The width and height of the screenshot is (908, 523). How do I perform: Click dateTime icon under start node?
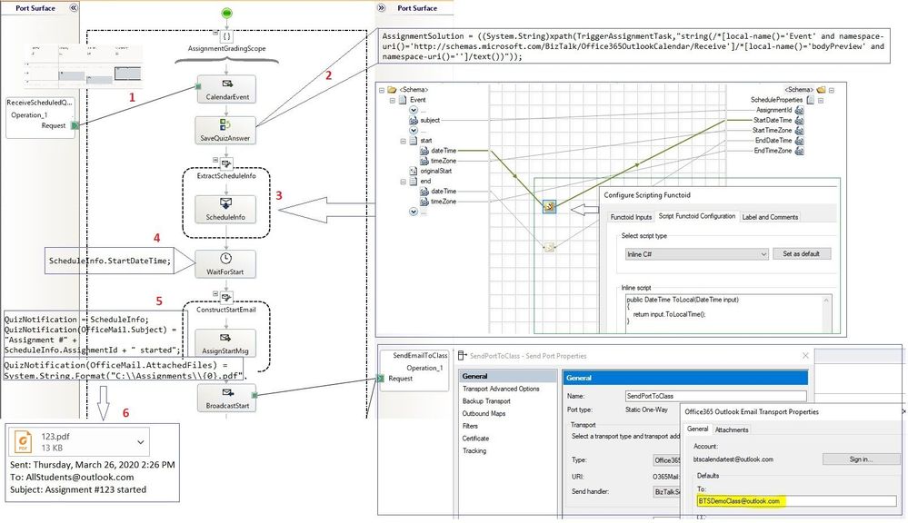(x=424, y=151)
